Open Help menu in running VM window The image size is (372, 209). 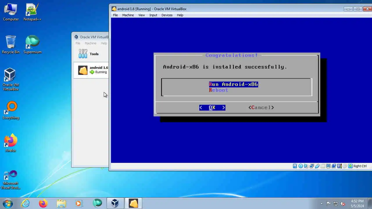click(x=180, y=15)
